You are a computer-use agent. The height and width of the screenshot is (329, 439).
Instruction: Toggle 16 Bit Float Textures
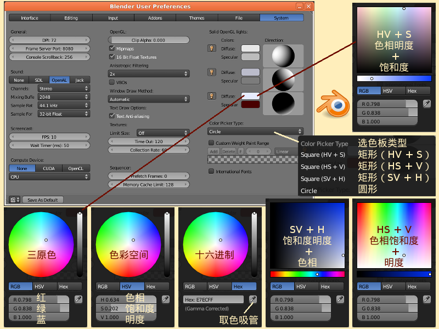tap(112, 57)
